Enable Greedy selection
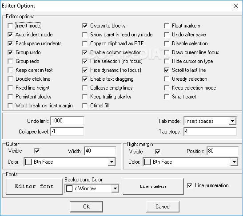 [167, 79]
